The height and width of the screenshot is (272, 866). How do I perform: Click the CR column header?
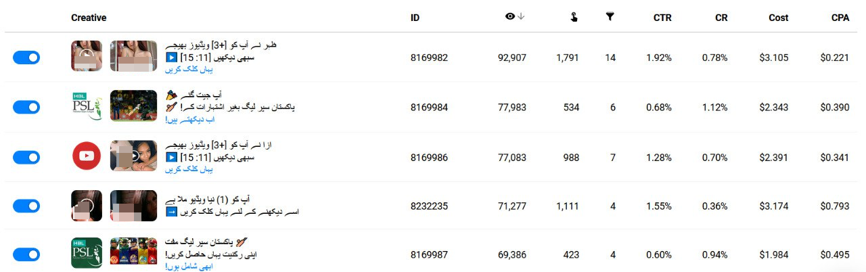click(x=721, y=18)
